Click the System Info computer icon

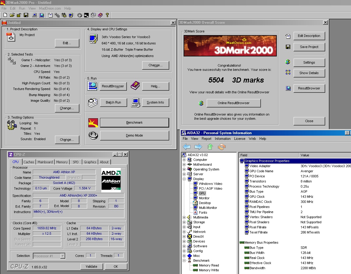pyautogui.click(x=136, y=103)
